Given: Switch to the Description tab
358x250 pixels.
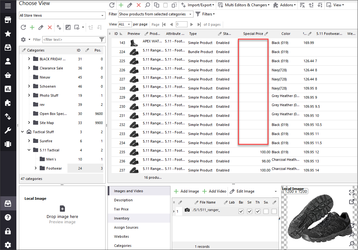Looking at the screenshot, I should tap(123, 200).
